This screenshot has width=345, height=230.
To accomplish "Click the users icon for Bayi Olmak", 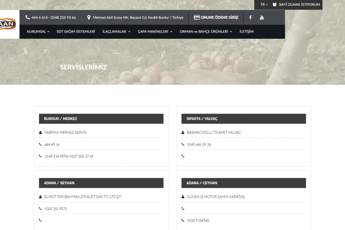I will point(274,5).
